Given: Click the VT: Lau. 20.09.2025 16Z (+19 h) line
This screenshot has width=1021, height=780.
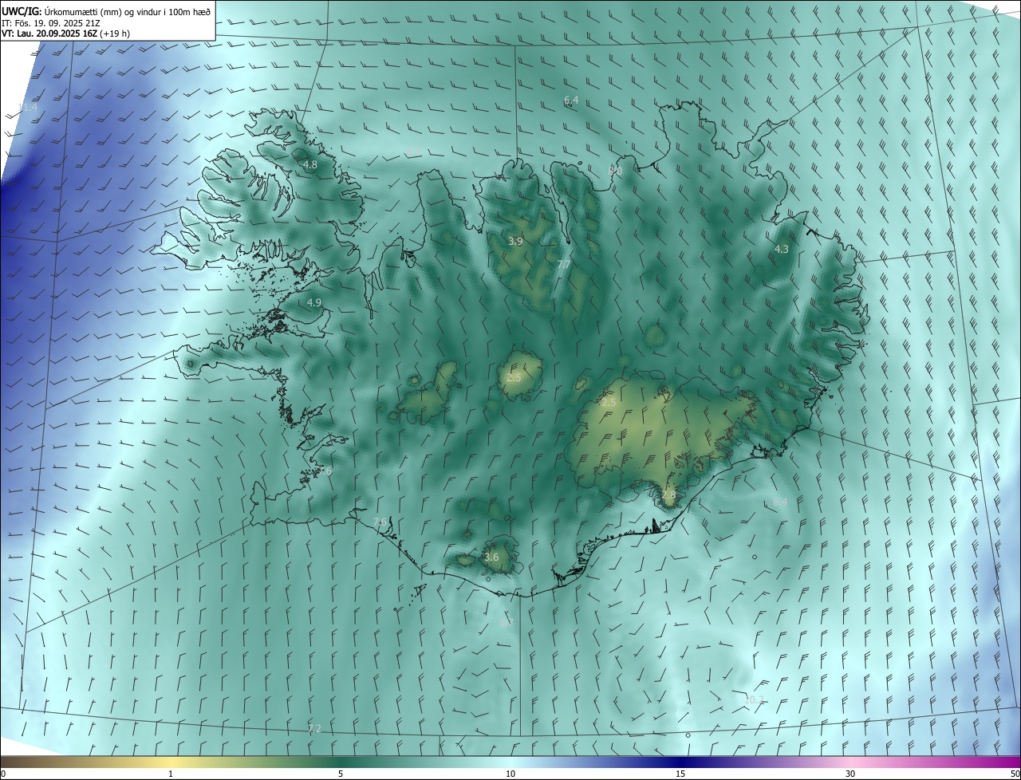Looking at the screenshot, I should click(x=66, y=33).
